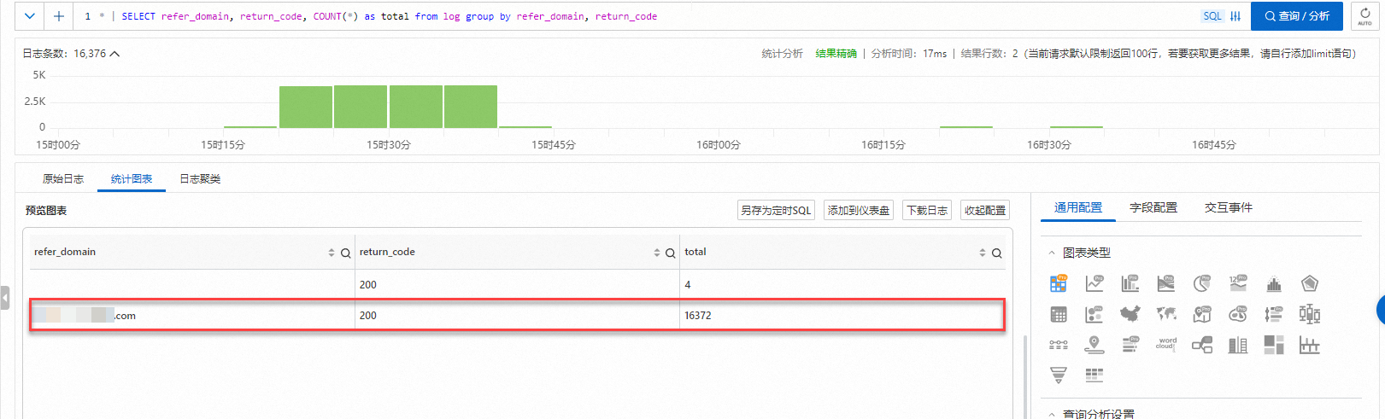
Task: Click 添加到仪表盘 button
Action: [x=859, y=210]
